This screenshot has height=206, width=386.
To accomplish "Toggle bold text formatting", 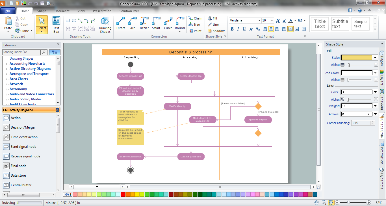I will pos(232,29).
